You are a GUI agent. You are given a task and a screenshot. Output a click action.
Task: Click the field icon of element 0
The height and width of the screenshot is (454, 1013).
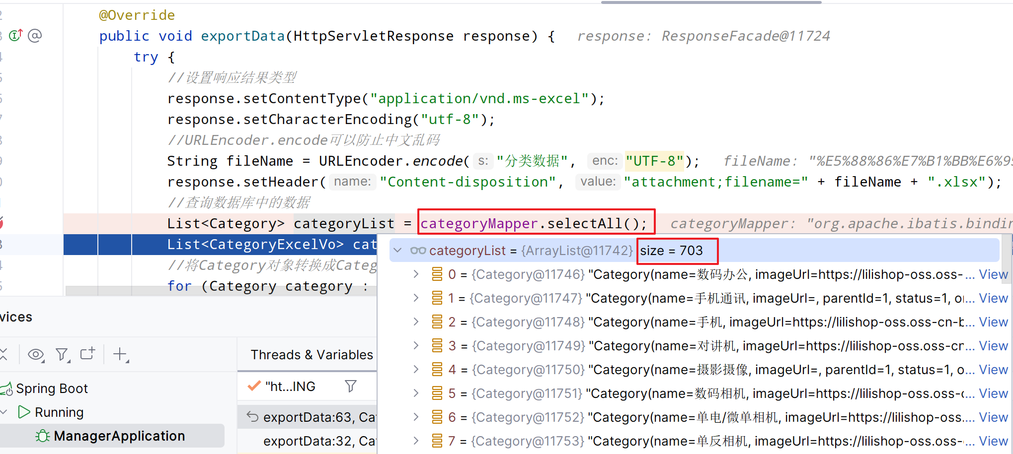pos(437,274)
